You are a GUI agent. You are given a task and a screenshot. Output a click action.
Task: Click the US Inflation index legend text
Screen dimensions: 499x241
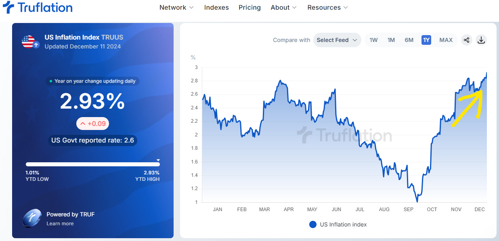(x=344, y=224)
